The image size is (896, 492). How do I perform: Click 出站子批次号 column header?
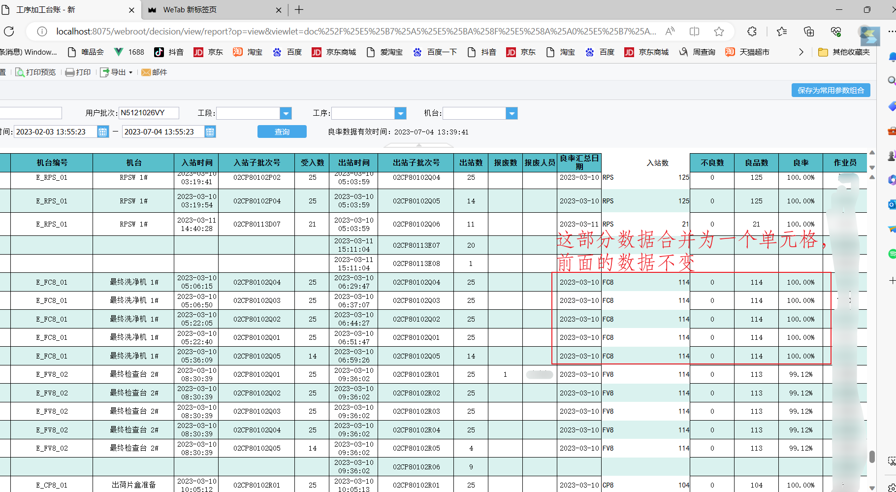[416, 163]
